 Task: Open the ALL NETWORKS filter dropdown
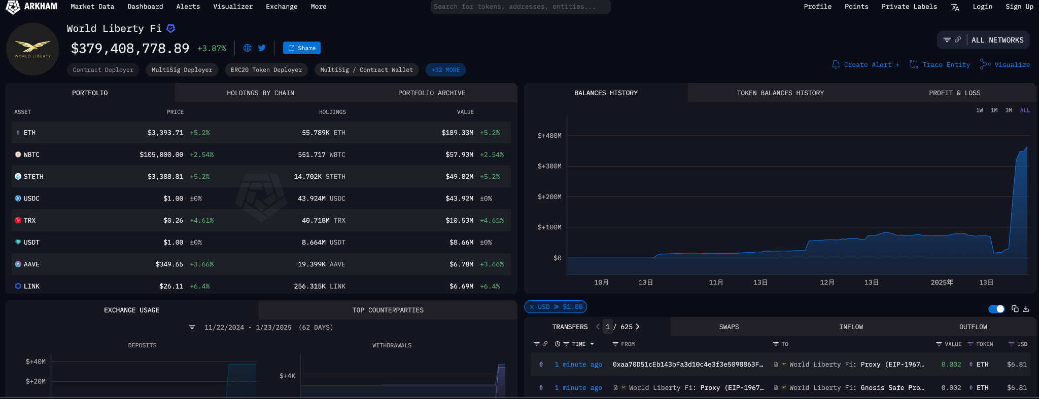click(x=997, y=40)
